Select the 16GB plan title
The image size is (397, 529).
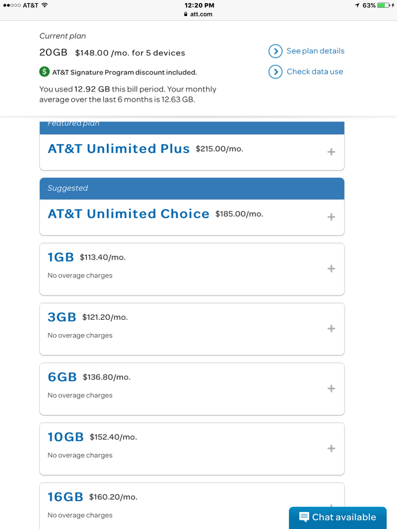point(65,497)
